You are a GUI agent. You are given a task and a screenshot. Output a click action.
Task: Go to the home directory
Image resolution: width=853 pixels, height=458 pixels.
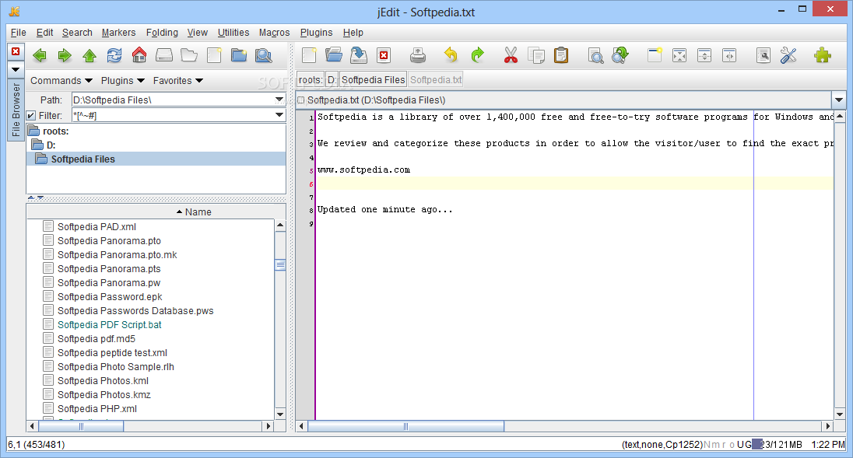point(139,55)
